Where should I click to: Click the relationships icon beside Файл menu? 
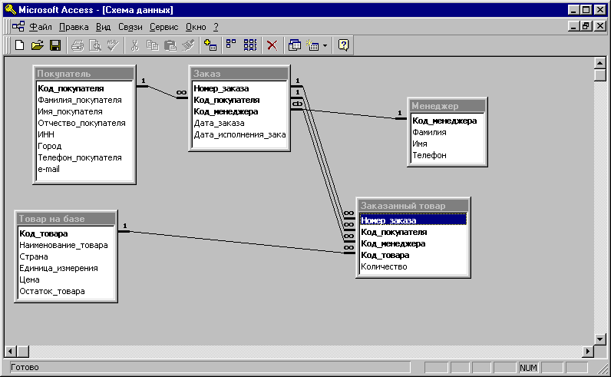click(18, 27)
